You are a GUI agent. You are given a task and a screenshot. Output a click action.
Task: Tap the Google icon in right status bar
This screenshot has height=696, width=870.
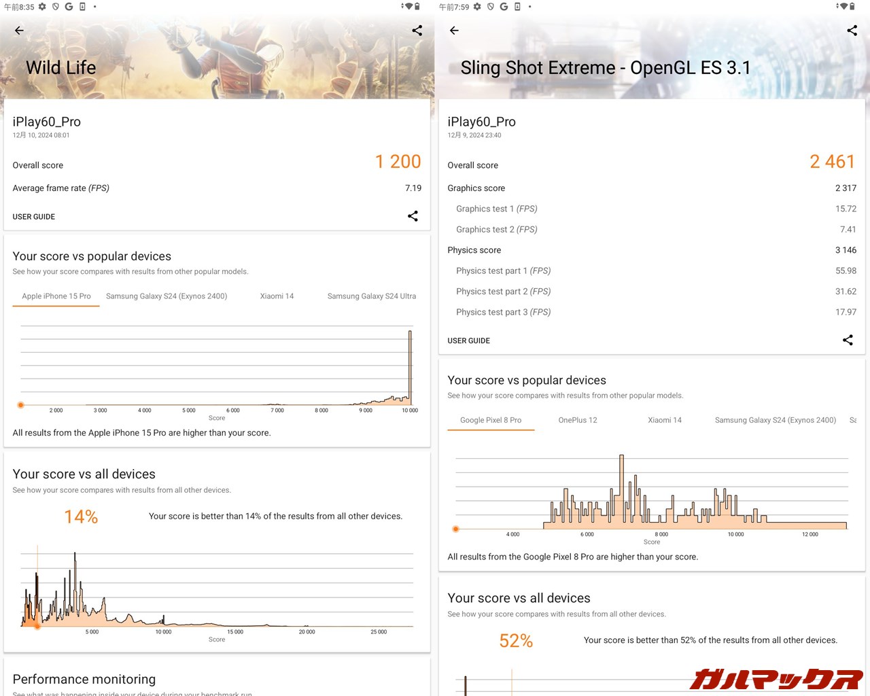click(x=504, y=7)
